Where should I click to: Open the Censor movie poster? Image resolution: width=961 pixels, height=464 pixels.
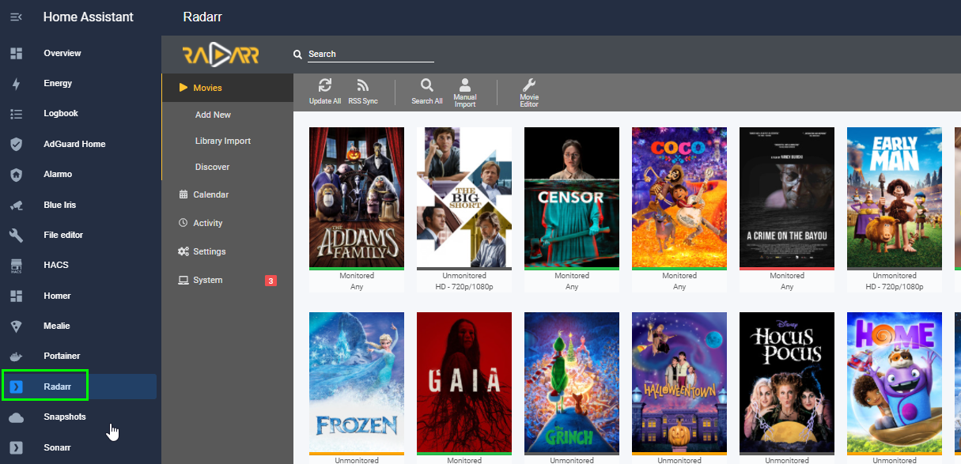point(572,197)
